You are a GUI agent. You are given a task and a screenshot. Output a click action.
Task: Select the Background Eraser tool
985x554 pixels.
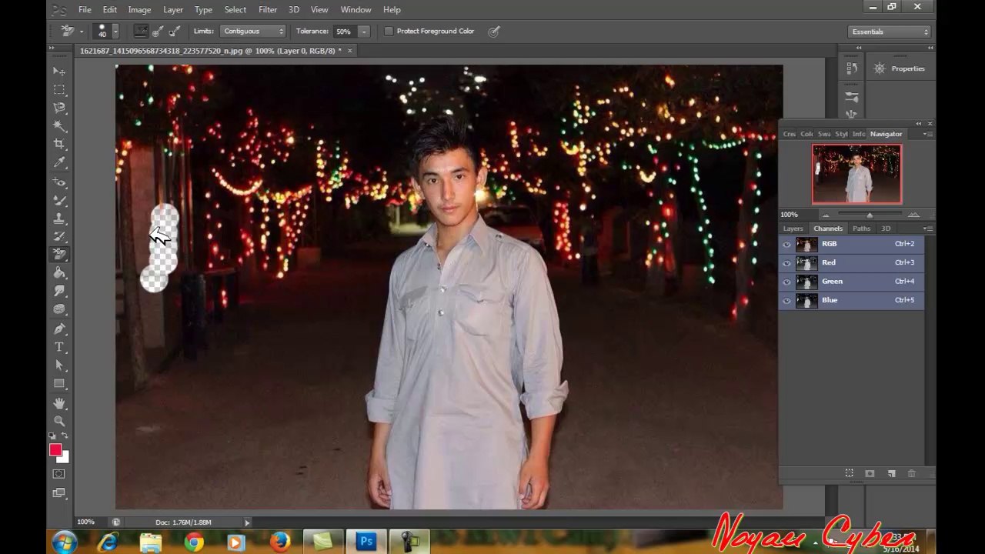tap(59, 254)
